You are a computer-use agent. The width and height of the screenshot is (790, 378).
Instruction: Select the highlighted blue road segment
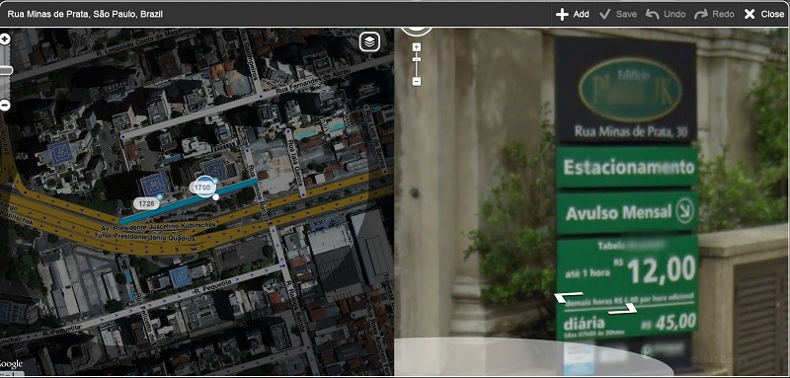[x=189, y=201]
